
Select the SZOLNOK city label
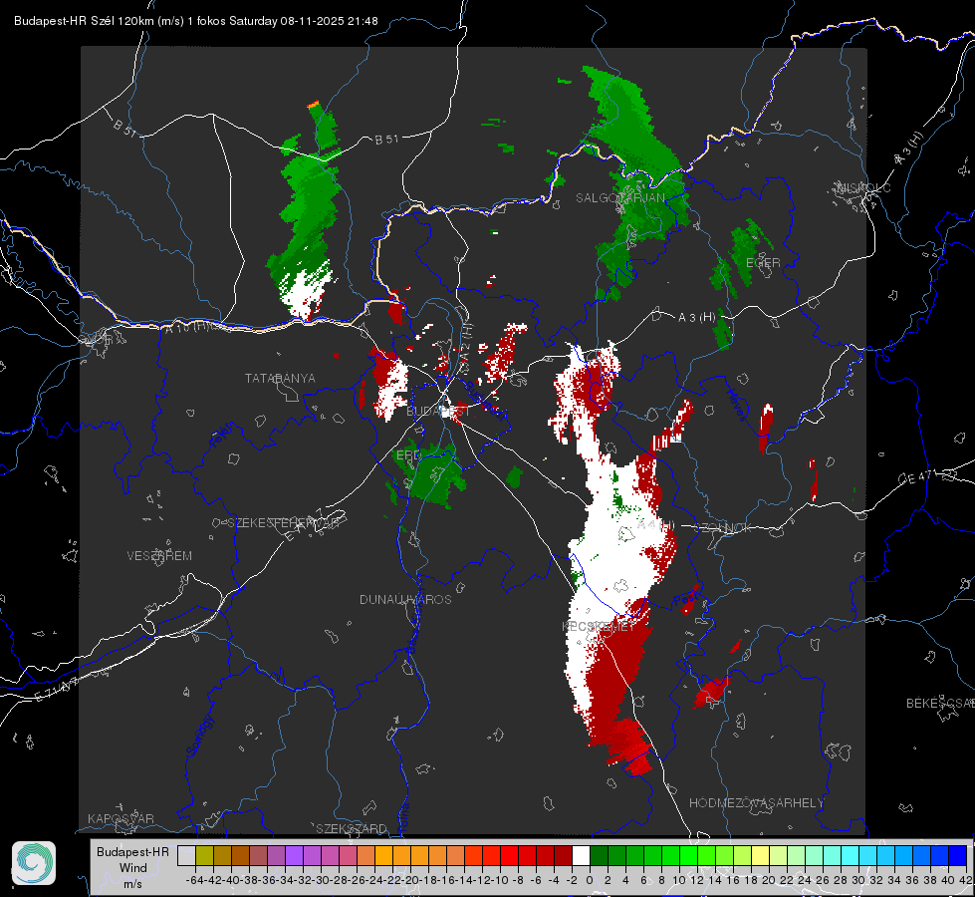(724, 528)
